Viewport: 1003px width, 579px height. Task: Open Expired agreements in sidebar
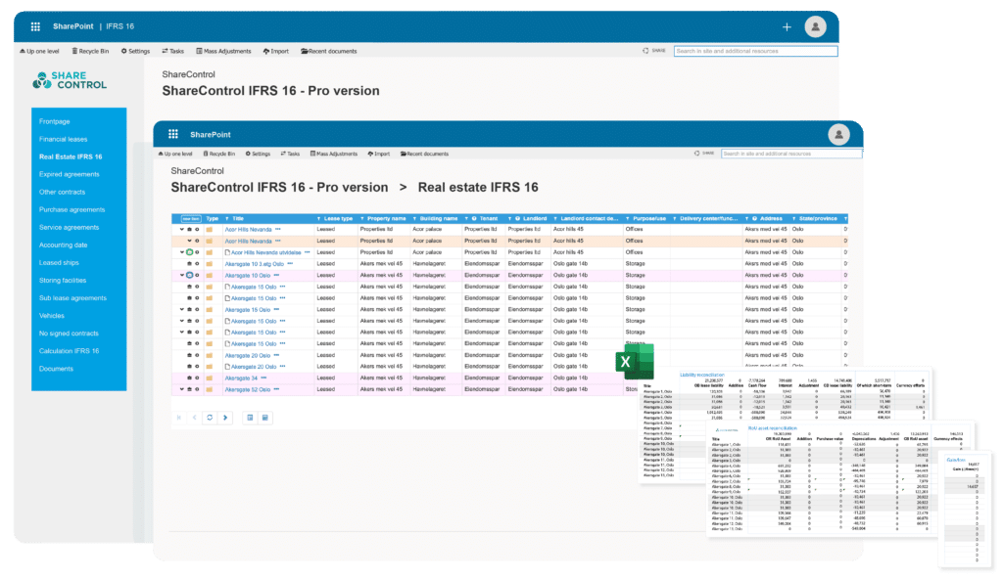click(x=70, y=174)
